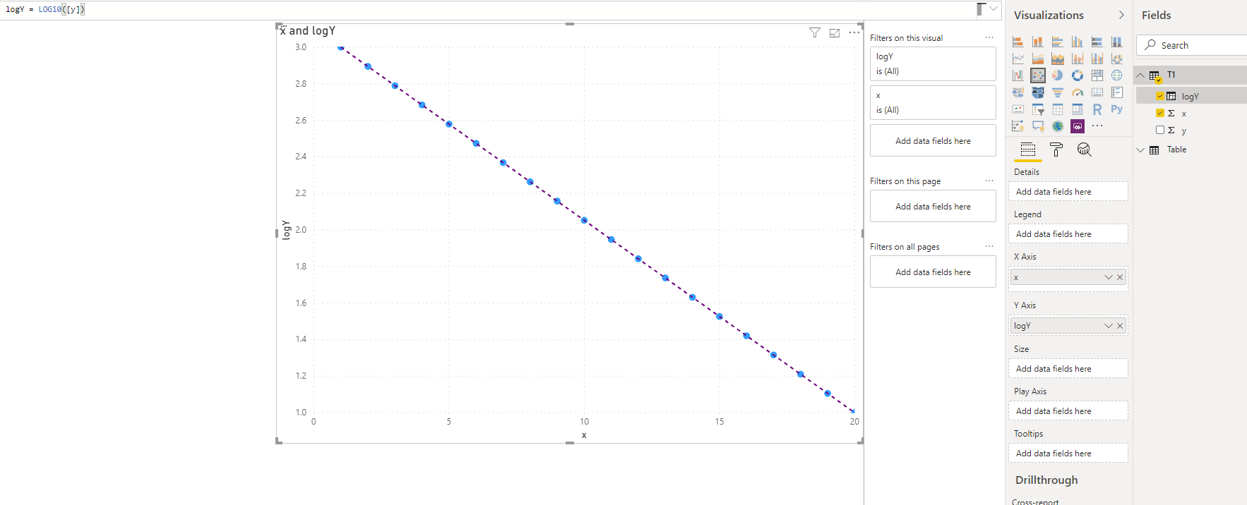Click the 'x and logY' chart title
1247x505 pixels.
(x=308, y=31)
